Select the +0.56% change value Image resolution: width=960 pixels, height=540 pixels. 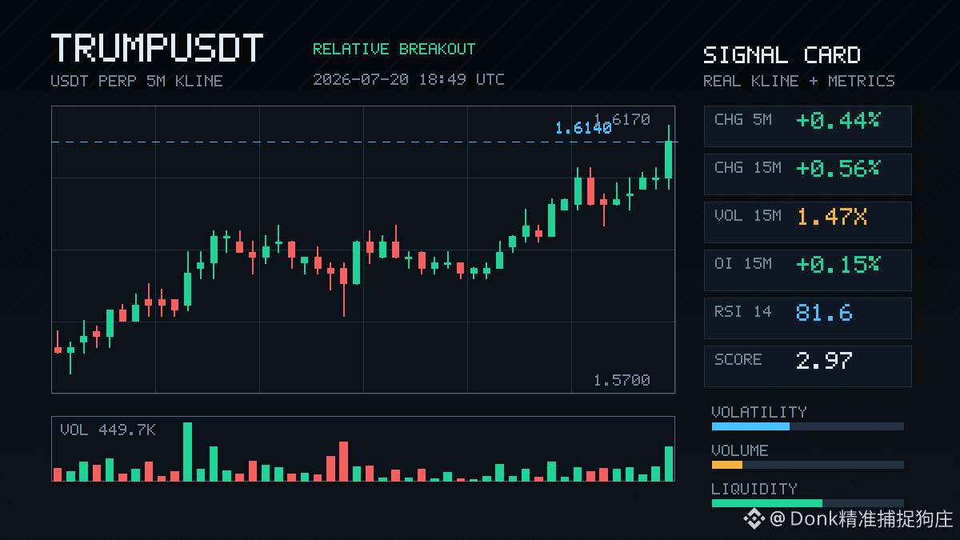tap(838, 168)
